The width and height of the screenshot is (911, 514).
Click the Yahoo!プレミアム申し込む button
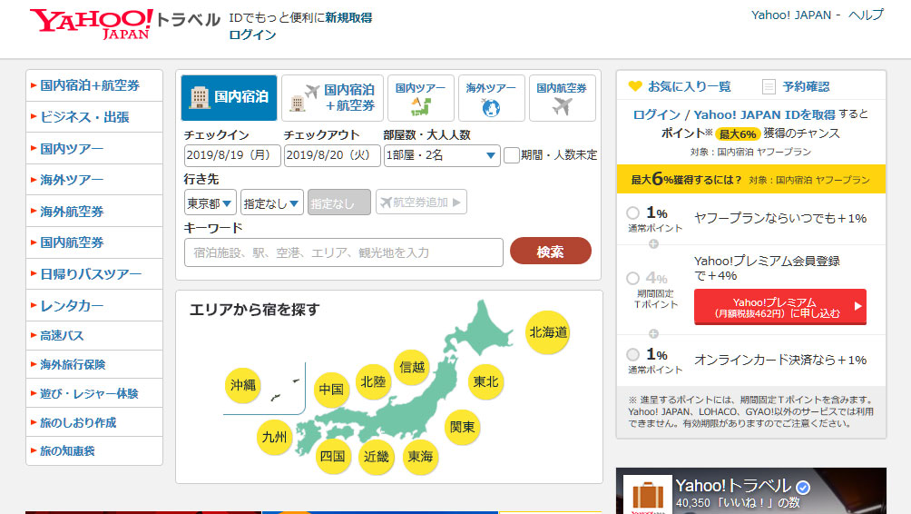click(x=779, y=307)
